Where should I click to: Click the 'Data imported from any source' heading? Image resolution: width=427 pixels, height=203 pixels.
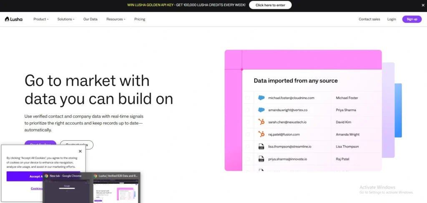[x=296, y=81]
